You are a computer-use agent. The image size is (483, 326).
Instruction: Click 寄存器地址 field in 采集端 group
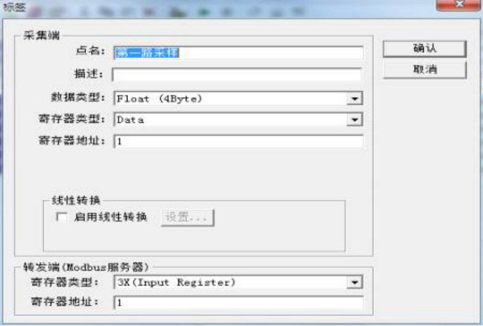pyautogui.click(x=239, y=141)
